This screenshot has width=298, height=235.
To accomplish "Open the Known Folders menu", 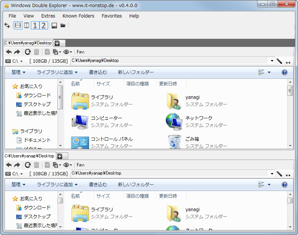I will [x=78, y=16].
